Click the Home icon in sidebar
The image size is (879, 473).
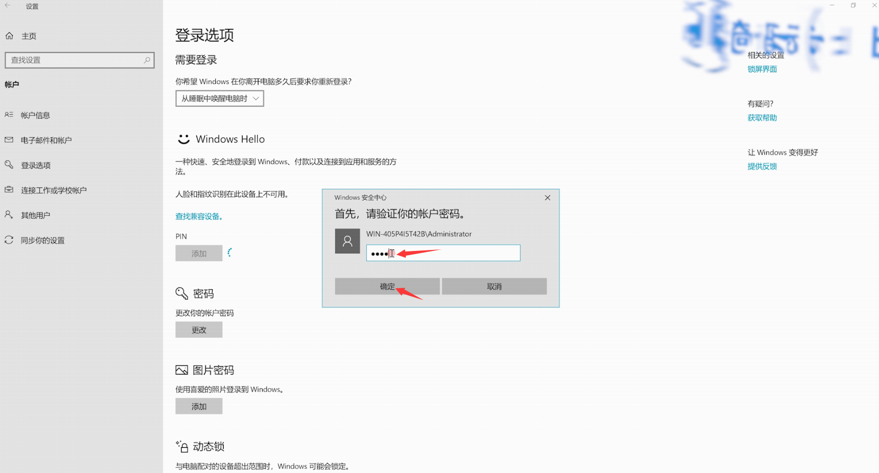tap(9, 36)
